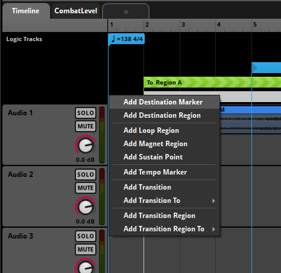The height and width of the screenshot is (273, 281).
Task: Click the Audio 1 volume knob
Action: 86,145
